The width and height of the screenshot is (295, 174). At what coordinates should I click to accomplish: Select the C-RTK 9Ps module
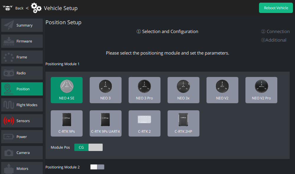point(66,123)
